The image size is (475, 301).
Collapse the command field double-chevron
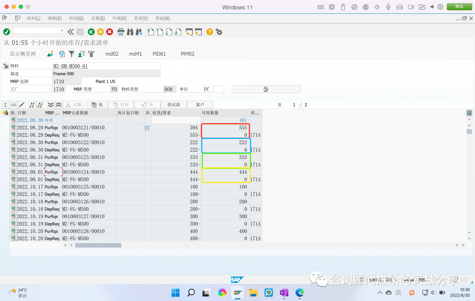[70, 32]
